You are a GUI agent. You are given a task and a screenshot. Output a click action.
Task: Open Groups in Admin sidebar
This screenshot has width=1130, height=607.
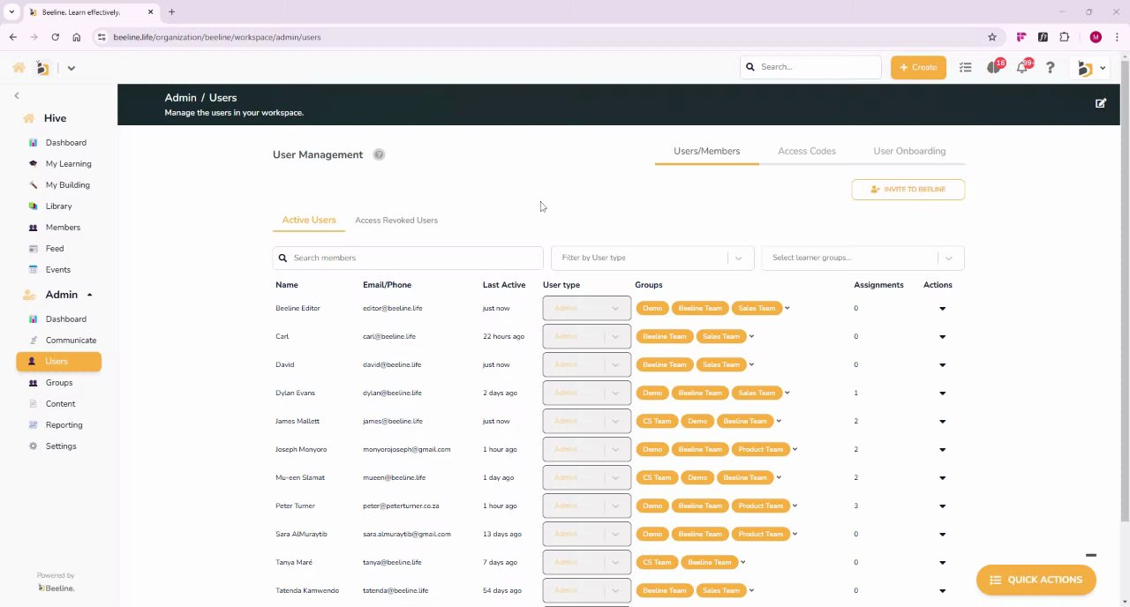point(59,383)
